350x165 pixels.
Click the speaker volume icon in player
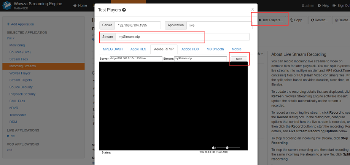click(x=214, y=148)
